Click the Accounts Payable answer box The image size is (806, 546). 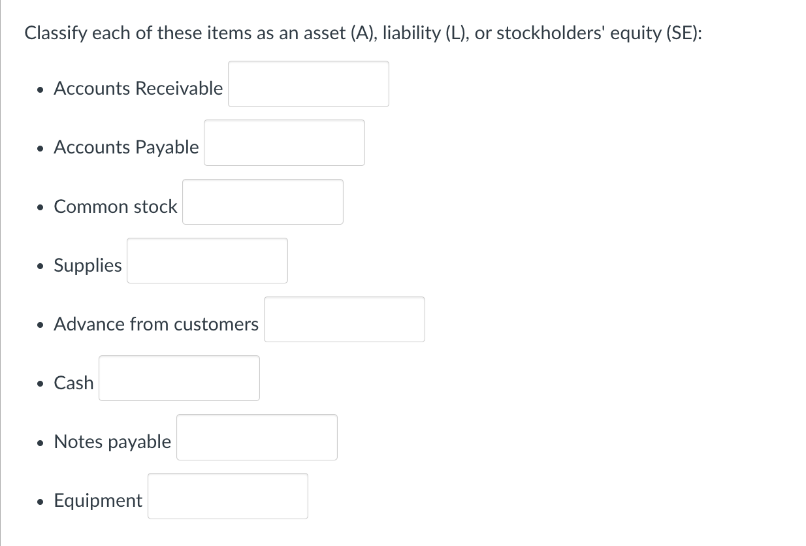(284, 142)
